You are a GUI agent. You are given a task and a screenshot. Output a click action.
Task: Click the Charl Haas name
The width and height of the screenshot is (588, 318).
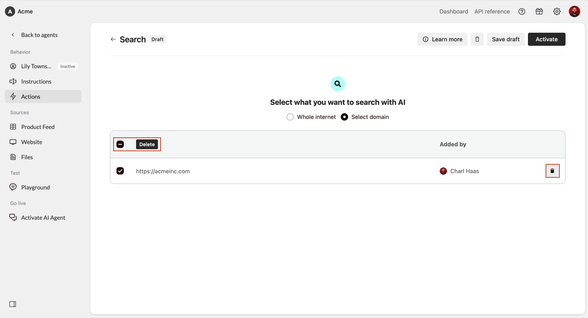(465, 171)
